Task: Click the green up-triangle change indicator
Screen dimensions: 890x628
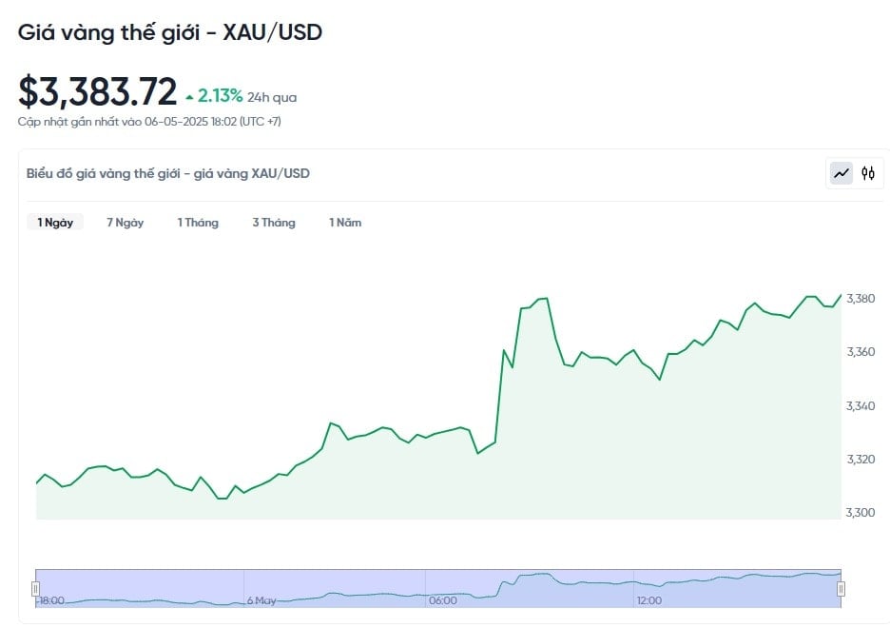Action: tap(189, 98)
